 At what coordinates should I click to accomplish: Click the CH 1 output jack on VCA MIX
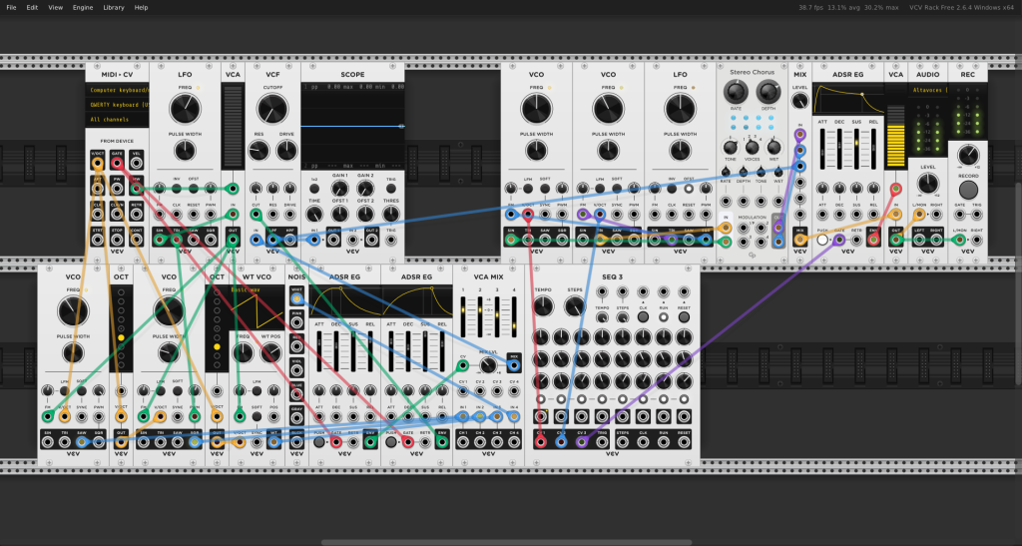click(x=463, y=442)
